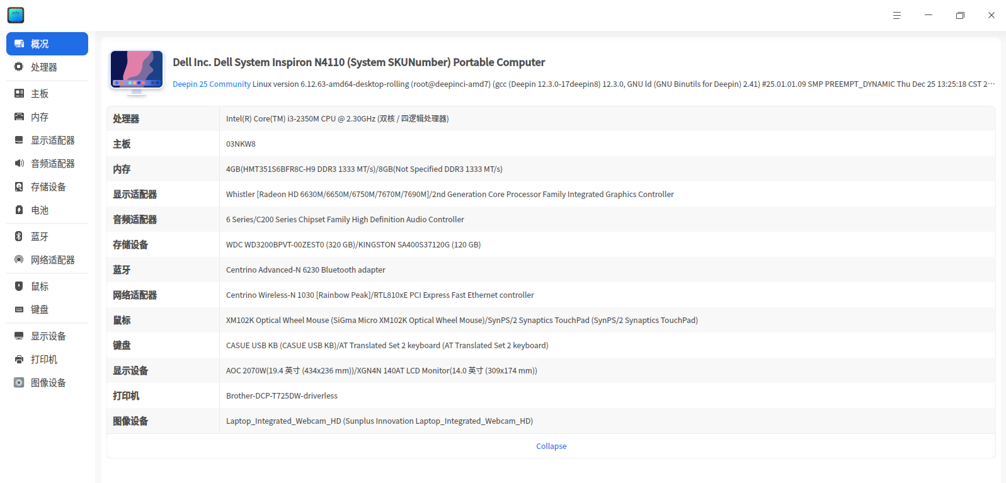Click the Bluetooth icon in sidebar

[19, 236]
